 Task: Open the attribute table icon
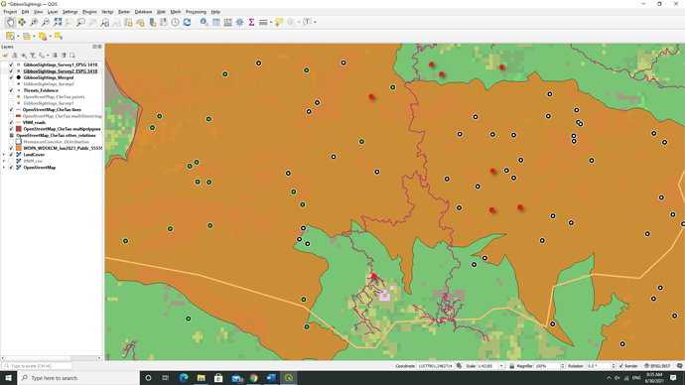(x=216, y=22)
